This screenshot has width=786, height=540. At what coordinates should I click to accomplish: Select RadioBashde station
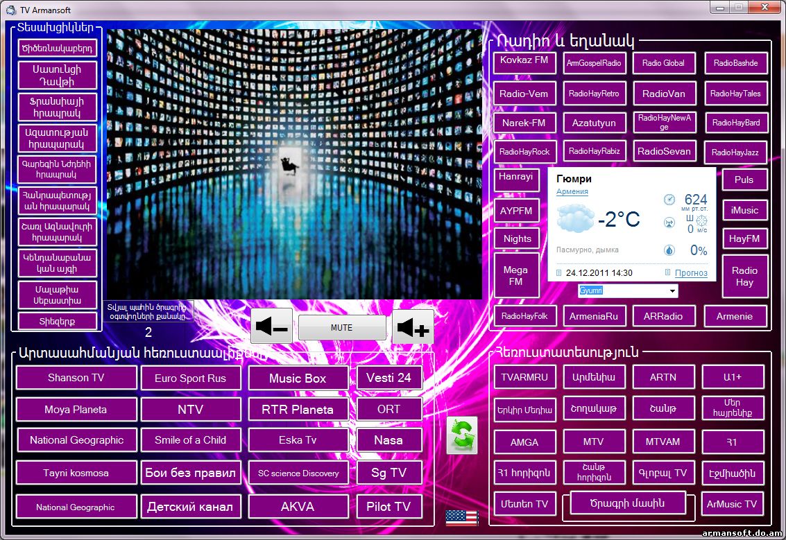click(x=735, y=63)
